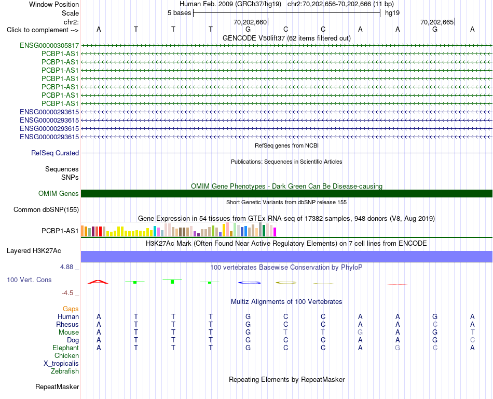Click the hg19 label beside scale bar
493x399 pixels.
pyautogui.click(x=392, y=13)
